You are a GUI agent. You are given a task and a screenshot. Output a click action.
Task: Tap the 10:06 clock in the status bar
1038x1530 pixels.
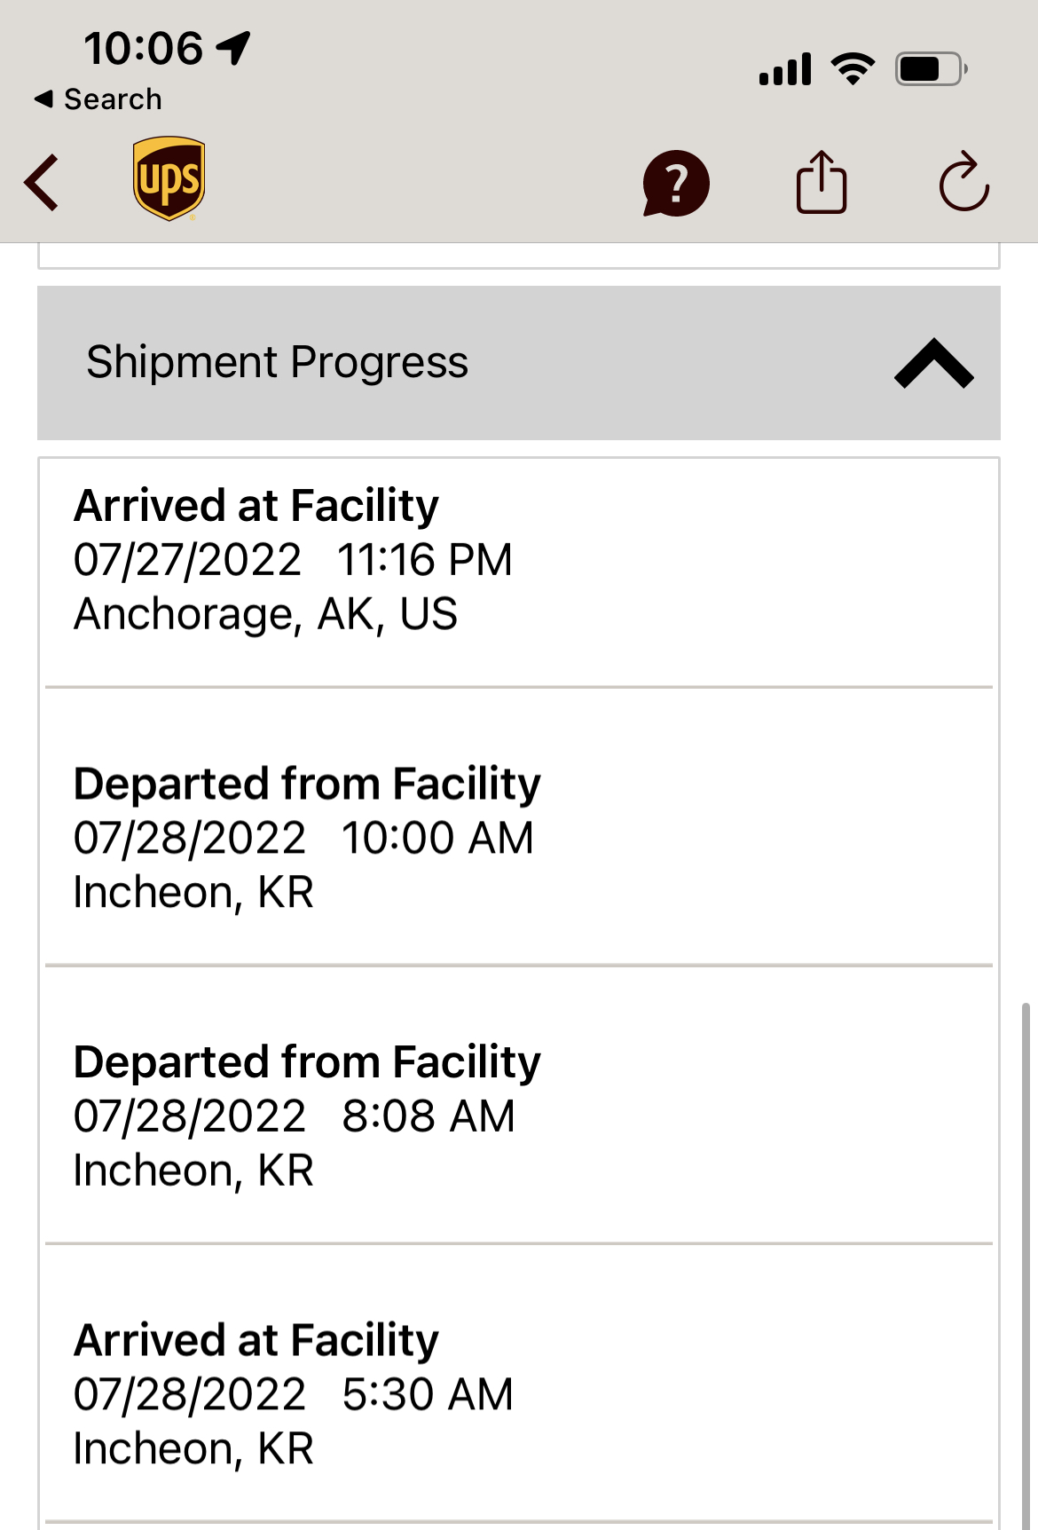click(144, 48)
